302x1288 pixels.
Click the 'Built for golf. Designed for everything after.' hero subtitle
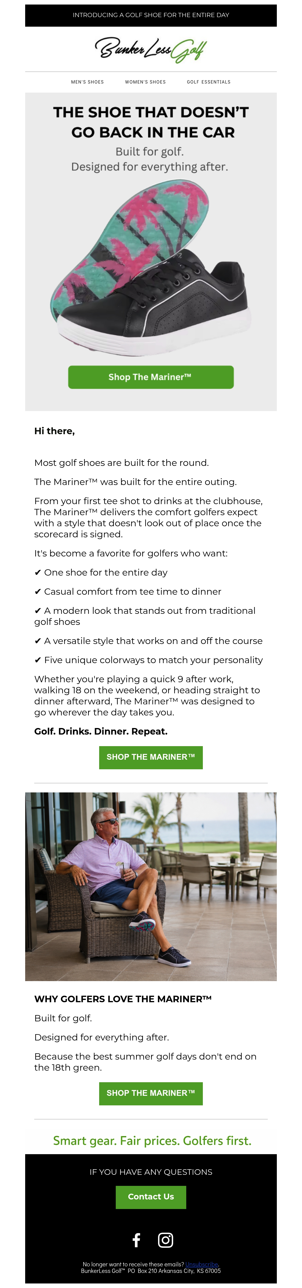click(x=149, y=159)
